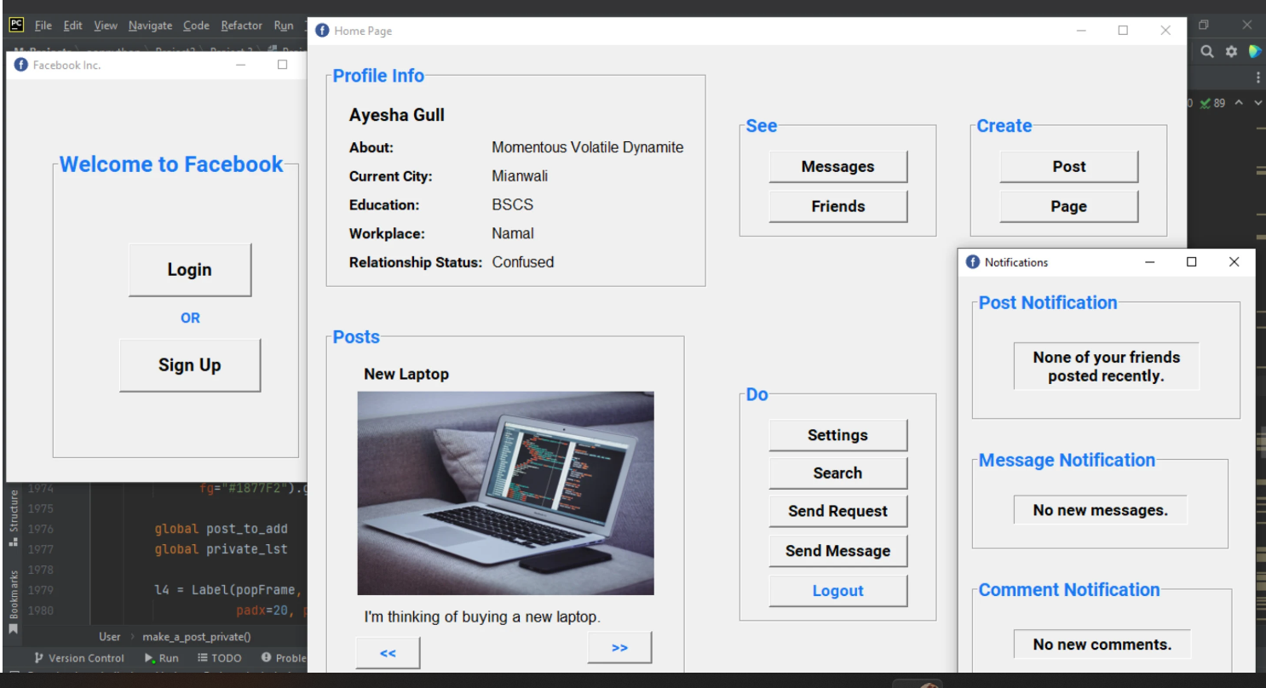This screenshot has width=1266, height=688.
Task: Open the Bookmarks tool window
Action: pos(14,601)
